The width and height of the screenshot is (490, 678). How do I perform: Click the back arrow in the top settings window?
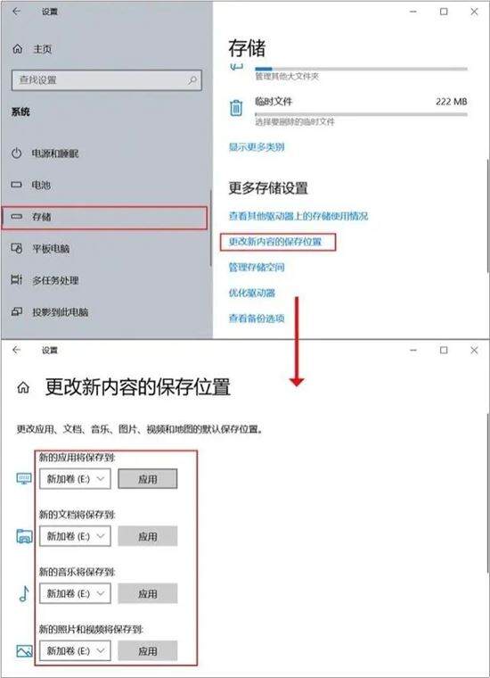(x=16, y=12)
